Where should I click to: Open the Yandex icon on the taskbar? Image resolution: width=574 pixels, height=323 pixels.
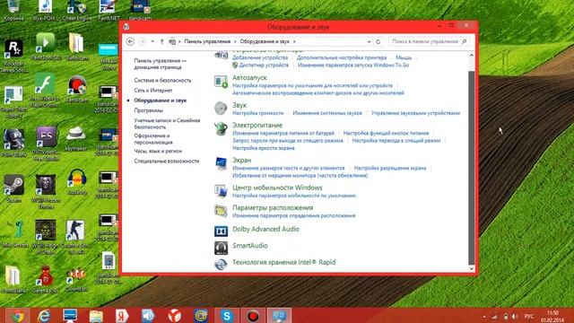point(122,316)
